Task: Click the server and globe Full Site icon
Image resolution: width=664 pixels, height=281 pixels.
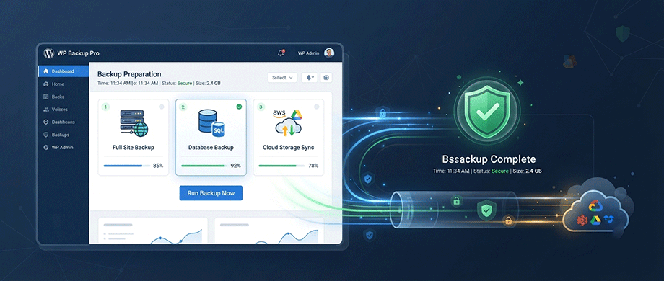Action: tap(134, 122)
